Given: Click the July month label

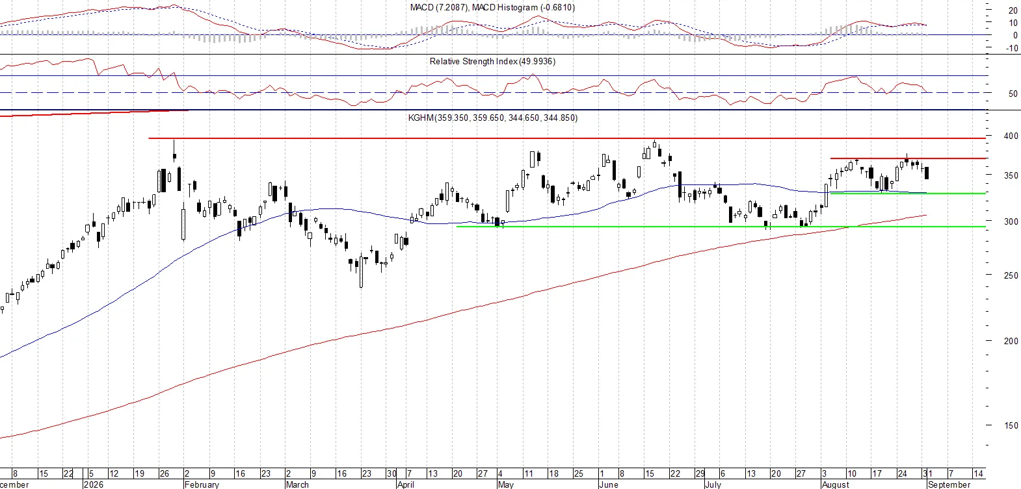Looking at the screenshot, I should coord(713,484).
